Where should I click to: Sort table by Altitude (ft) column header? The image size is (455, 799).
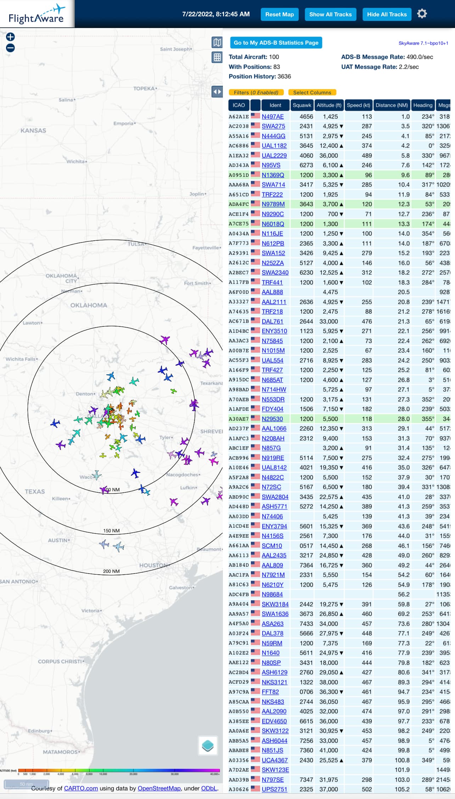click(x=329, y=105)
